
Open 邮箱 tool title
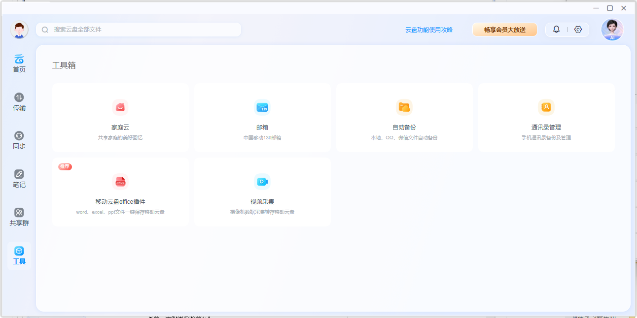tap(262, 127)
